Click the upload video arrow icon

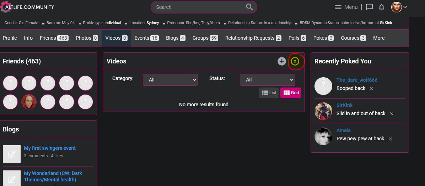(295, 61)
